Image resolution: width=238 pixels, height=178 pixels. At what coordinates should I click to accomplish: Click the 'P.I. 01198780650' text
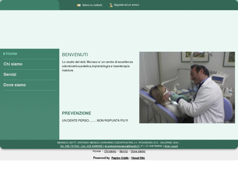point(152,146)
